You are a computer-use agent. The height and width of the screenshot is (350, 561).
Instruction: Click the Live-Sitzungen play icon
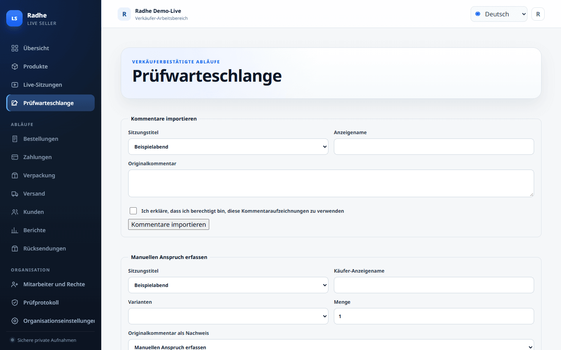[15, 85]
